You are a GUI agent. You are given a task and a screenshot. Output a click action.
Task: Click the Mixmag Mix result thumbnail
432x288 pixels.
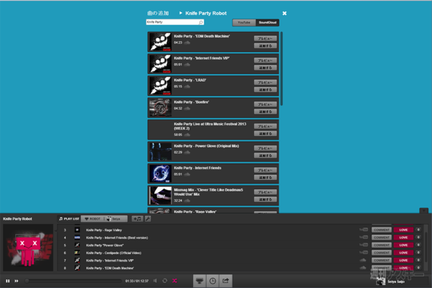click(x=160, y=196)
